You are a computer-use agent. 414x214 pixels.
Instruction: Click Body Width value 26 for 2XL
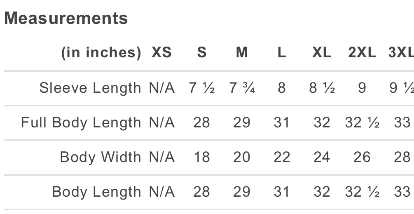(x=362, y=157)
